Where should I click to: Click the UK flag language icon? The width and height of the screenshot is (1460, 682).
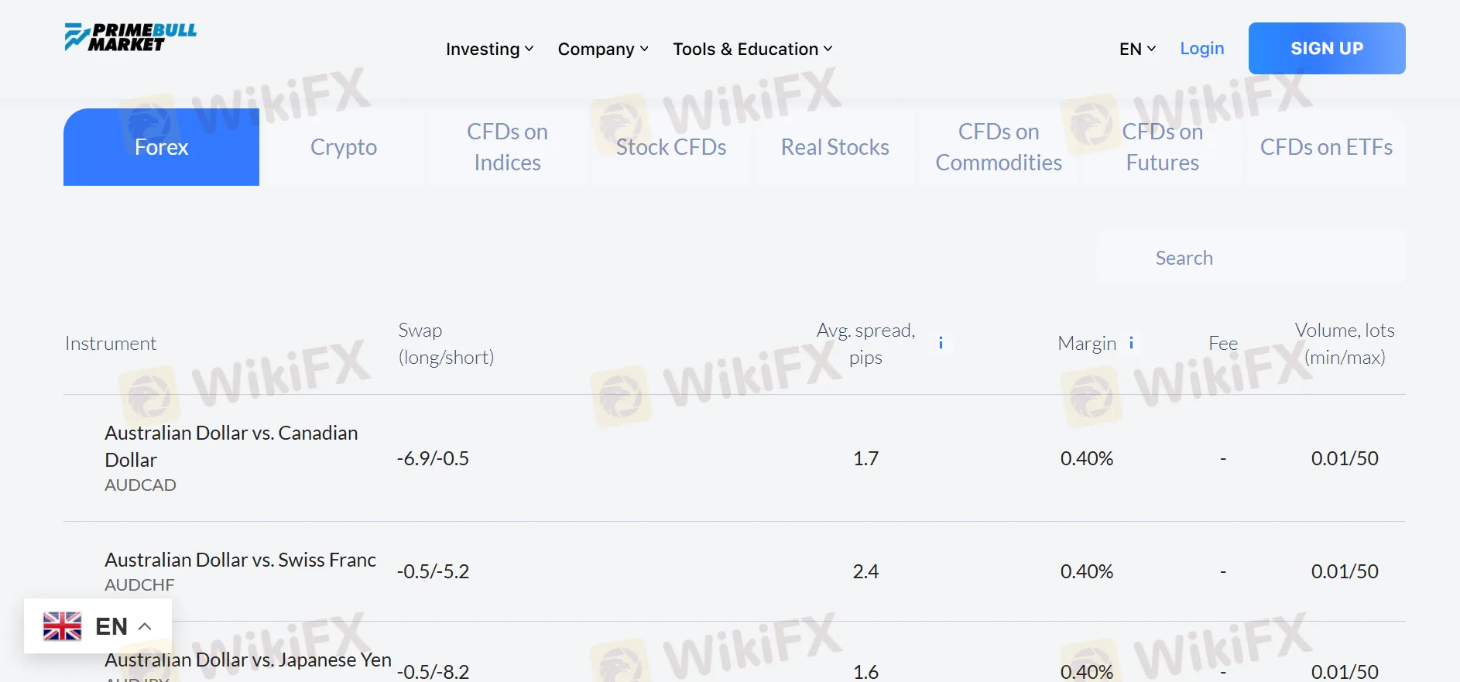[x=62, y=626]
